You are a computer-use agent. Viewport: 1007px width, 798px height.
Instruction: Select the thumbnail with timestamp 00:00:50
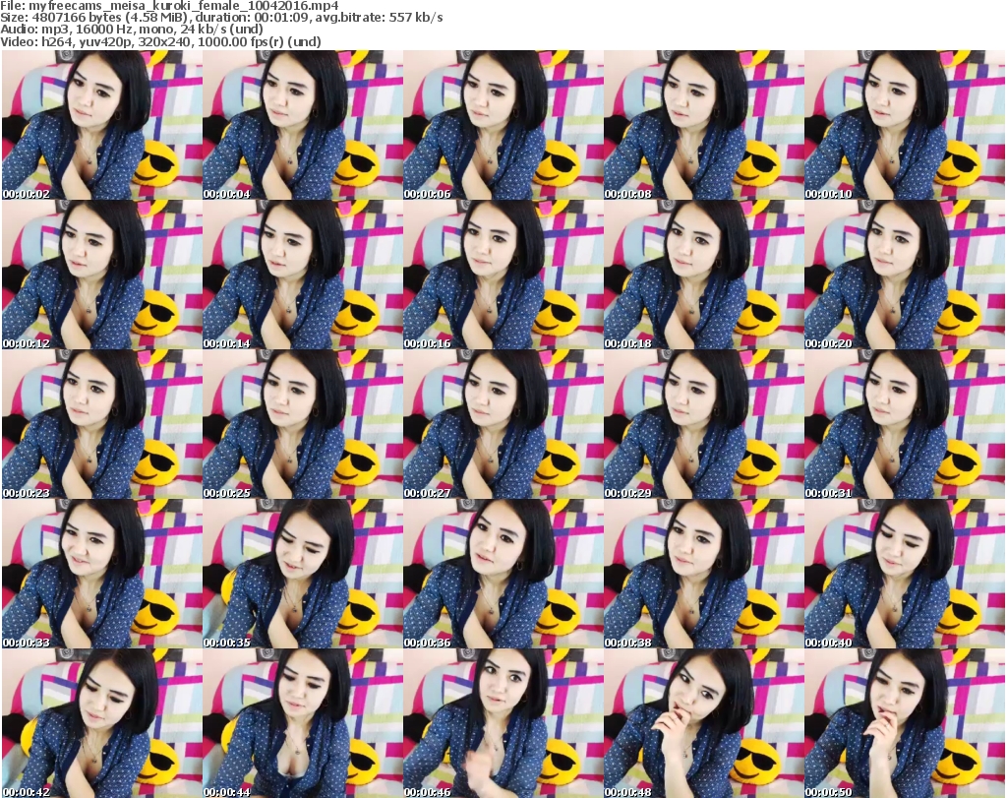tap(905, 723)
